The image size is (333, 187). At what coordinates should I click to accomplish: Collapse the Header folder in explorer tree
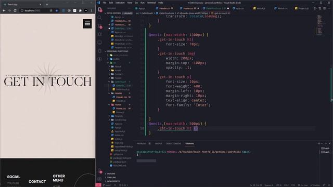(118, 94)
